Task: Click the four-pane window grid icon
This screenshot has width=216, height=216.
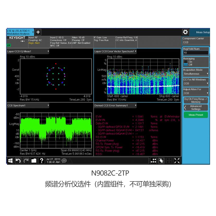Action: point(169,160)
